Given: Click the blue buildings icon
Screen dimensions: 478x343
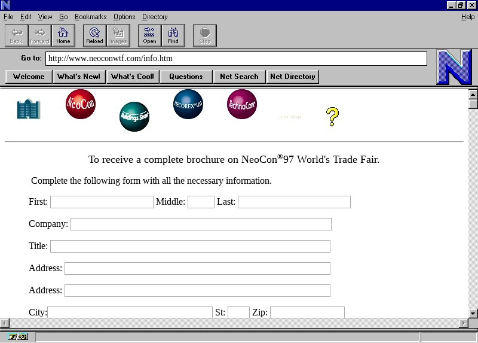Looking at the screenshot, I should (28, 110).
